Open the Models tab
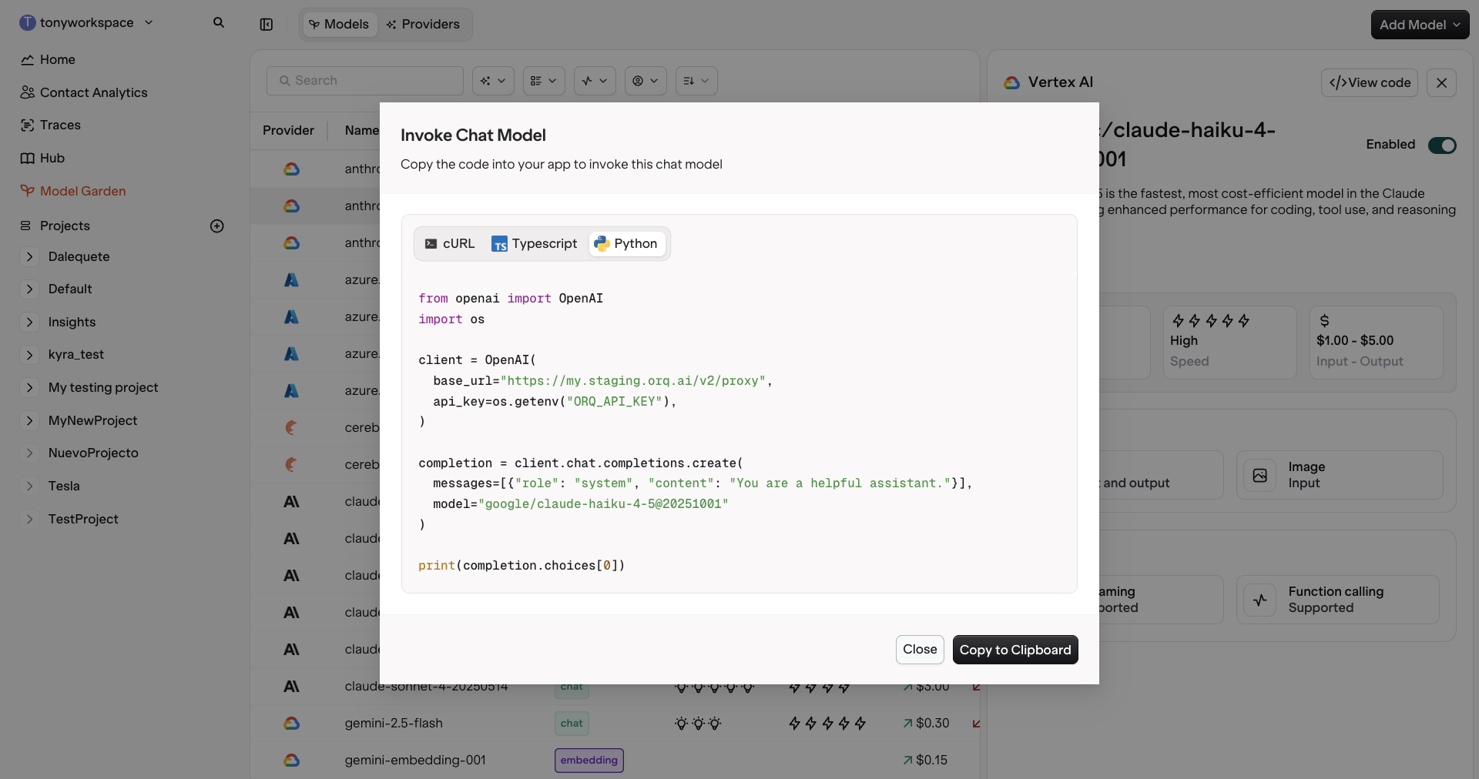Viewport: 1479px width, 779px height. point(339,24)
